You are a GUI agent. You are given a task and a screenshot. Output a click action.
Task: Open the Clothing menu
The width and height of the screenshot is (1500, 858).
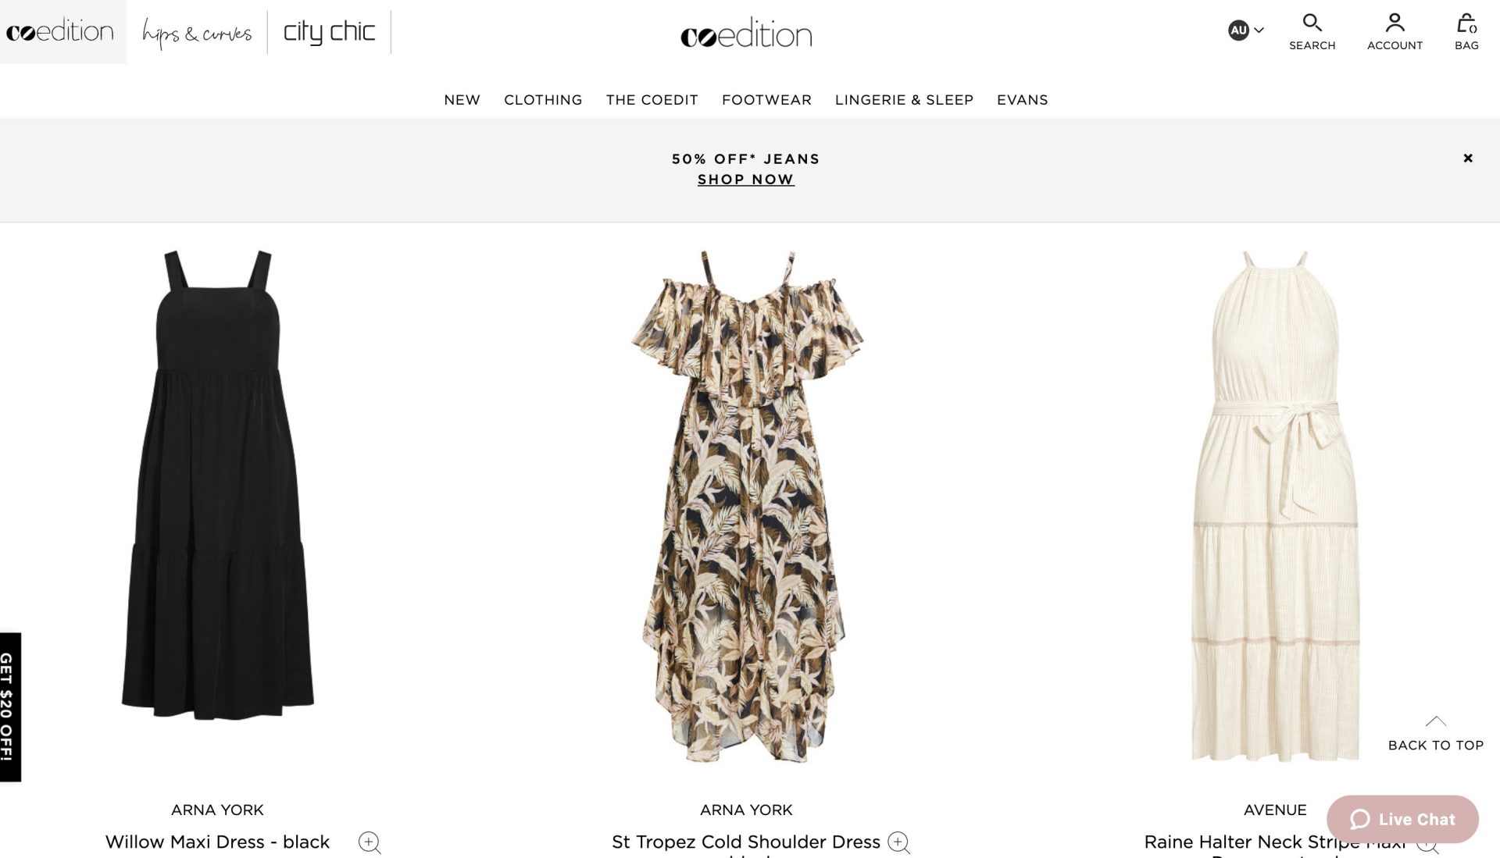coord(543,100)
